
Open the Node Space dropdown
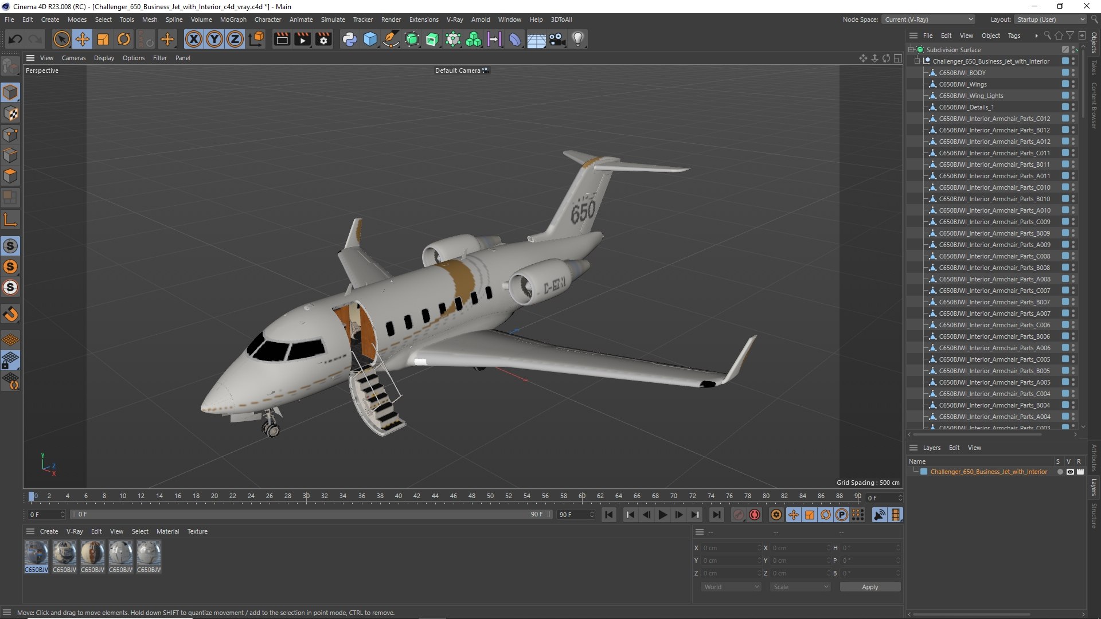928,19
